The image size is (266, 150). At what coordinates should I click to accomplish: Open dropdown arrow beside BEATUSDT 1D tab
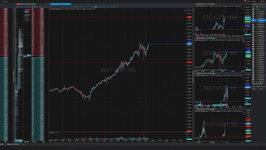tap(215, 109)
